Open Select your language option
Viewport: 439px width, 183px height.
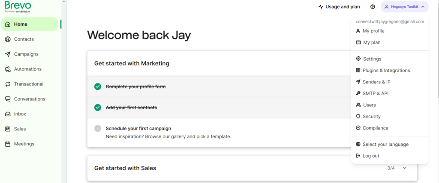(389, 145)
